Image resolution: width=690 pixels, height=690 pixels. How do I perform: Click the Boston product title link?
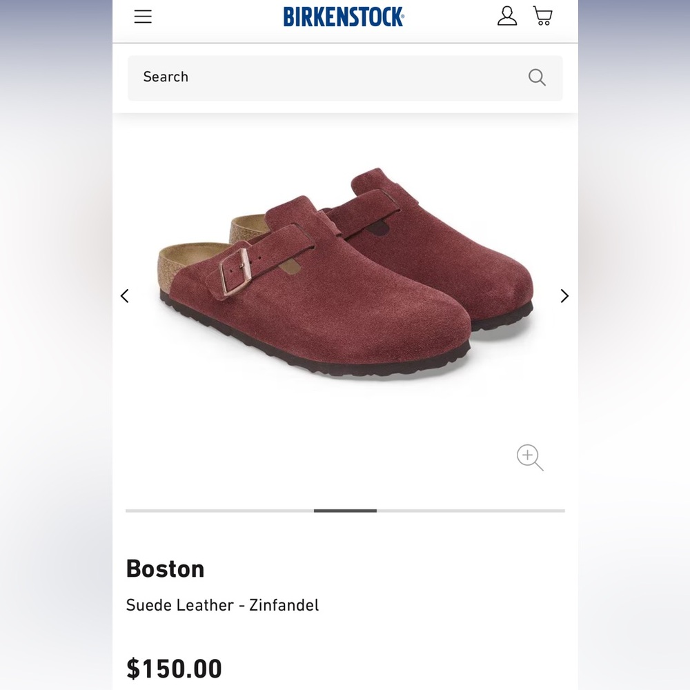click(165, 569)
